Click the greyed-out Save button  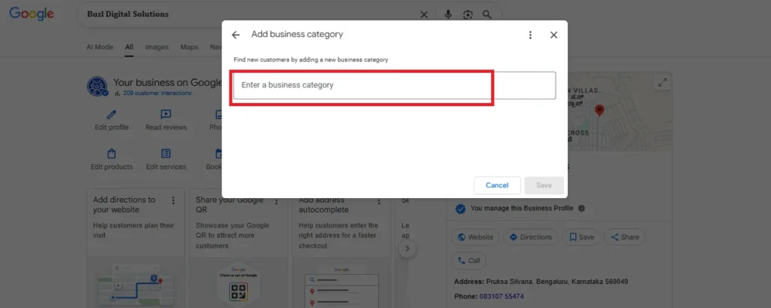pyautogui.click(x=544, y=185)
